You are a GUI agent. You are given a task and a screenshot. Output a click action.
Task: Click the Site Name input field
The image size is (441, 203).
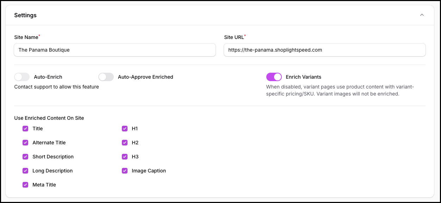[114, 50]
